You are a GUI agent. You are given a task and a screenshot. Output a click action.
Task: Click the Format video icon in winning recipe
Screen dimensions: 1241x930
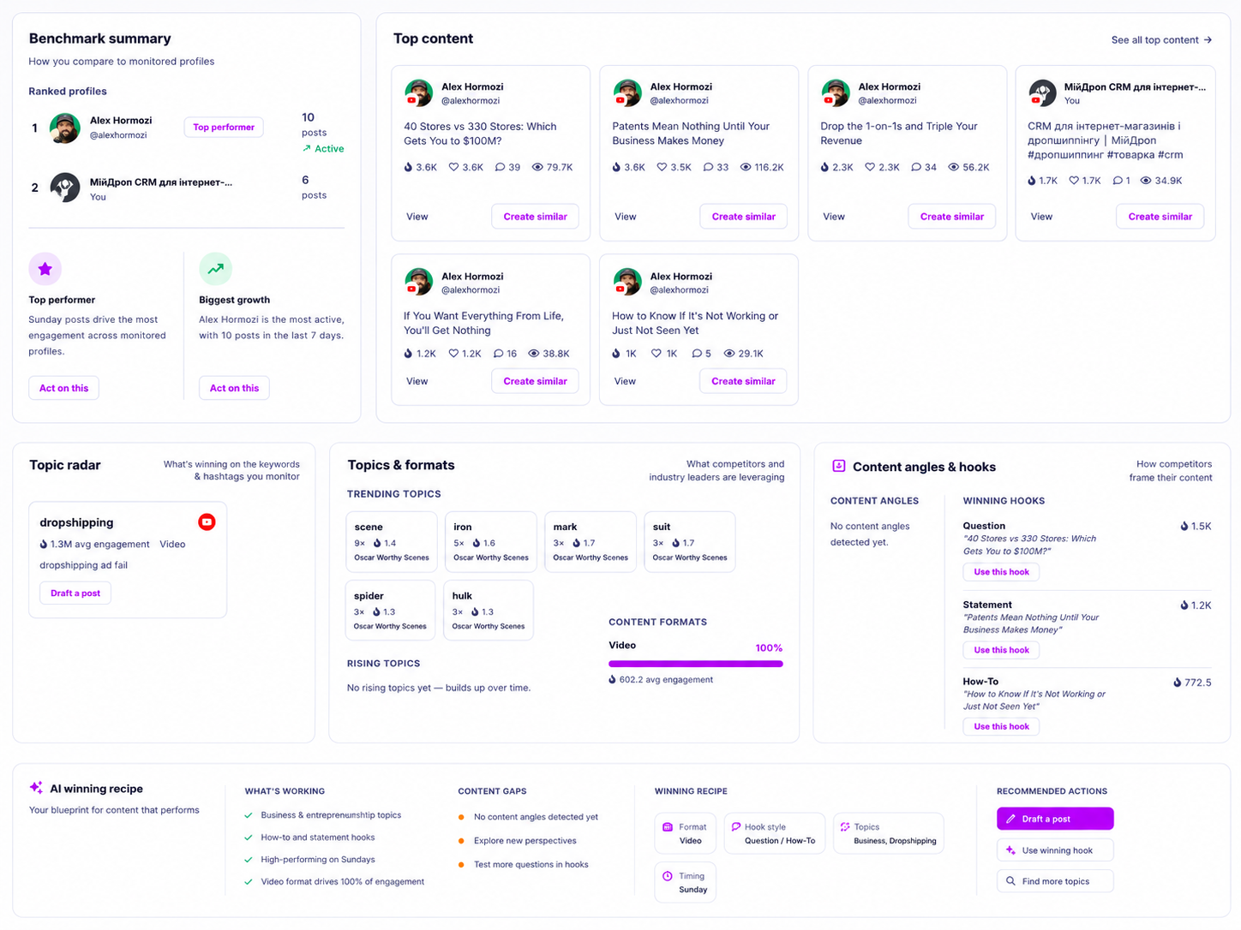click(668, 827)
